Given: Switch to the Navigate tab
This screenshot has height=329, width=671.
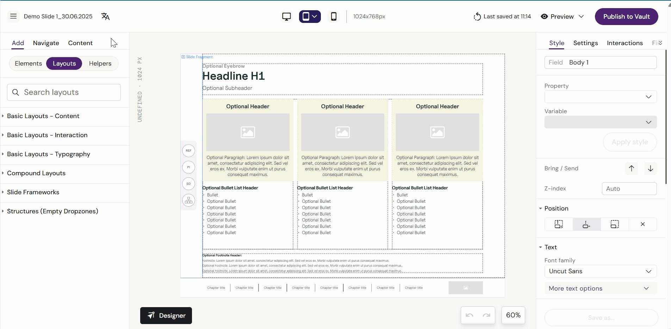Looking at the screenshot, I should (46, 43).
